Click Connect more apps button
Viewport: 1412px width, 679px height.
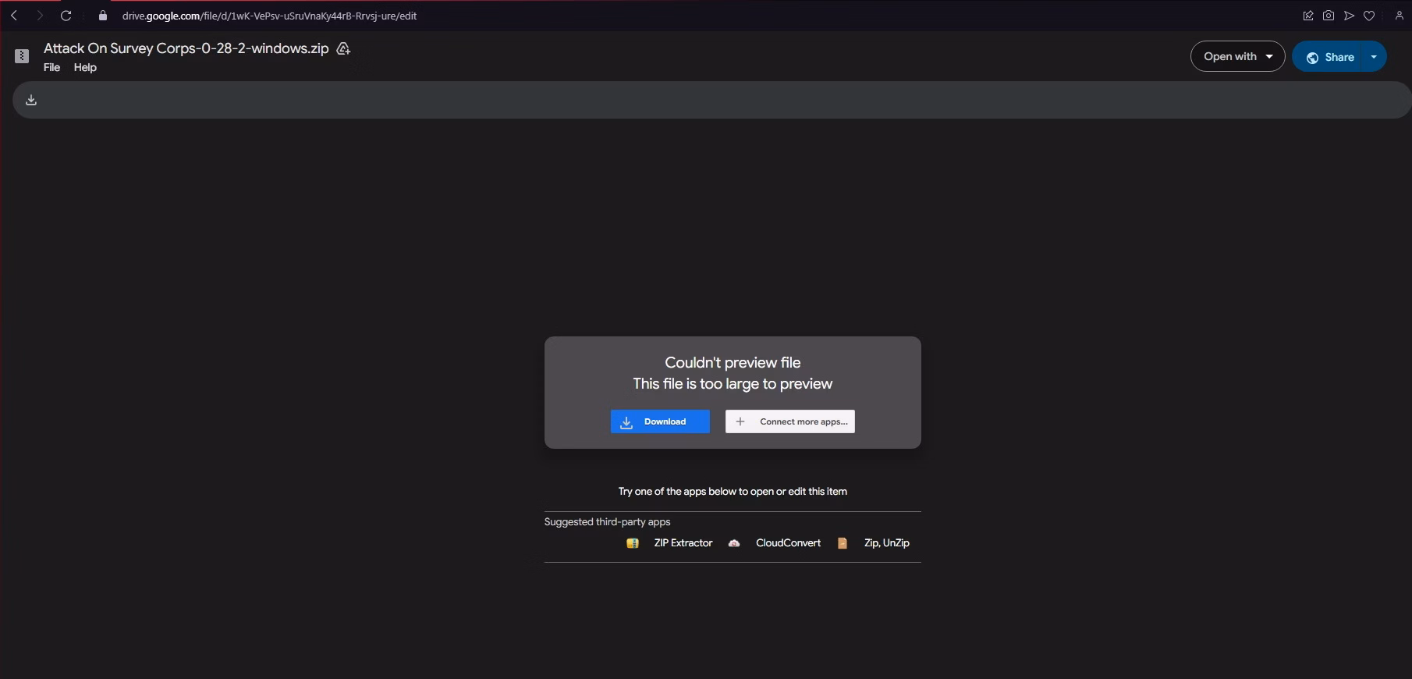coord(790,421)
